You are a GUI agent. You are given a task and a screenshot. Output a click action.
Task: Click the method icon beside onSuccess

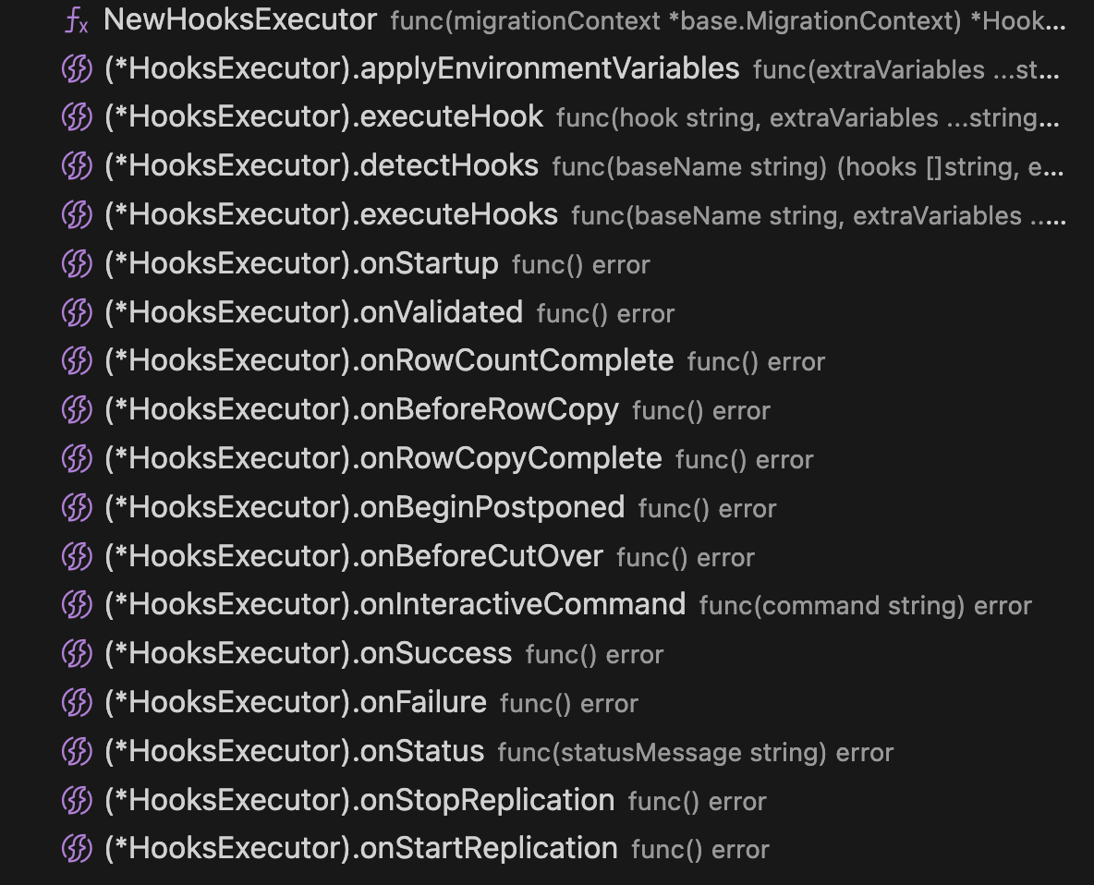[x=77, y=654]
